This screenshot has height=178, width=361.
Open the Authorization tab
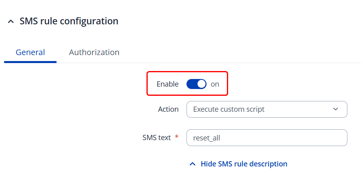click(x=94, y=52)
